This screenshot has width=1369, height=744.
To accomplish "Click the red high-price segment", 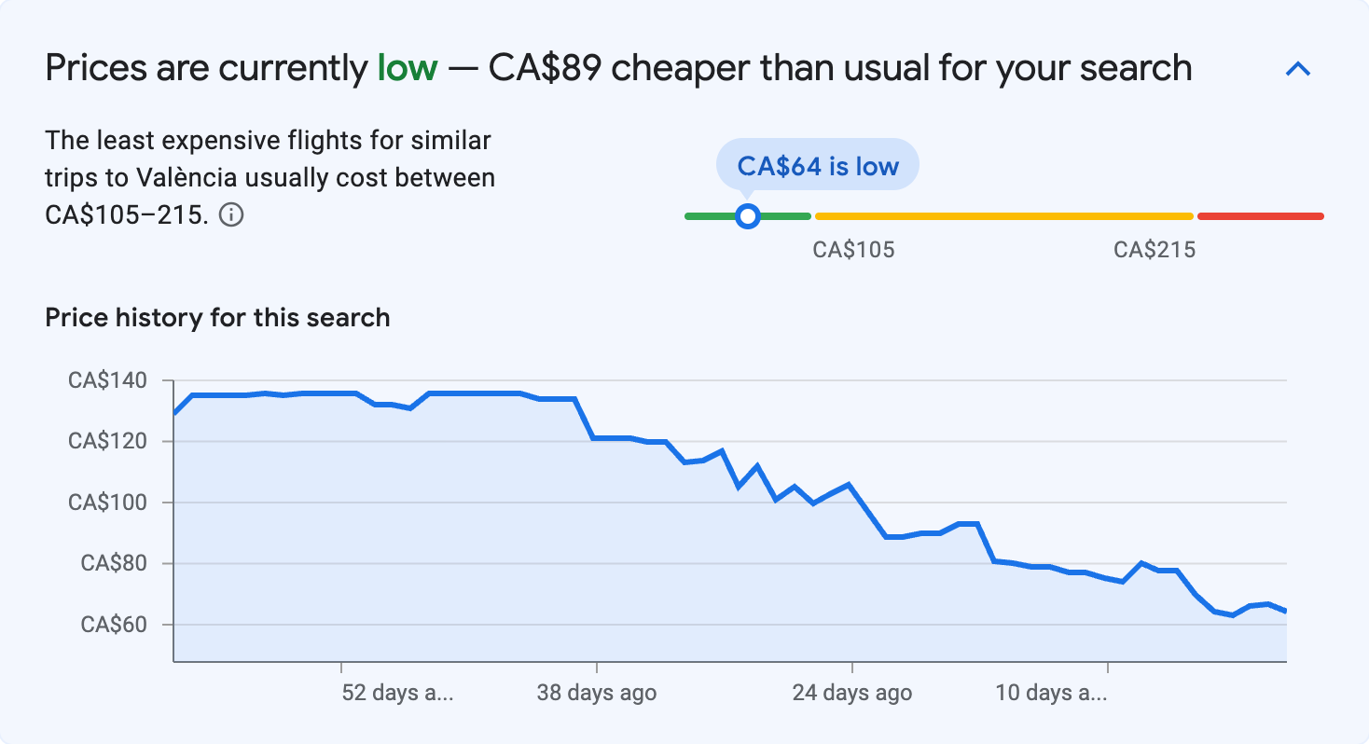I will pyautogui.click(x=1259, y=215).
